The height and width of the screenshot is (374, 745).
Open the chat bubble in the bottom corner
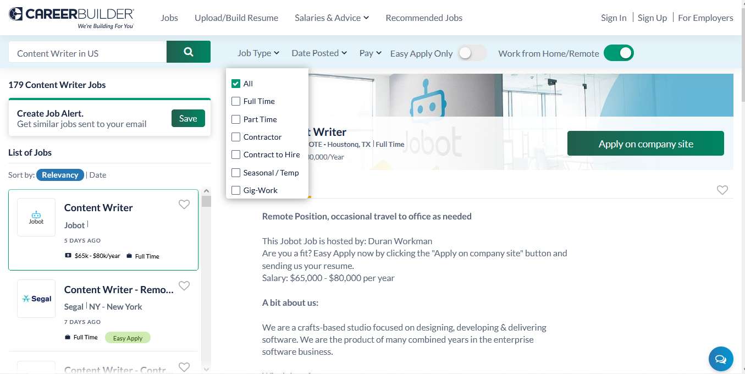[x=720, y=359]
